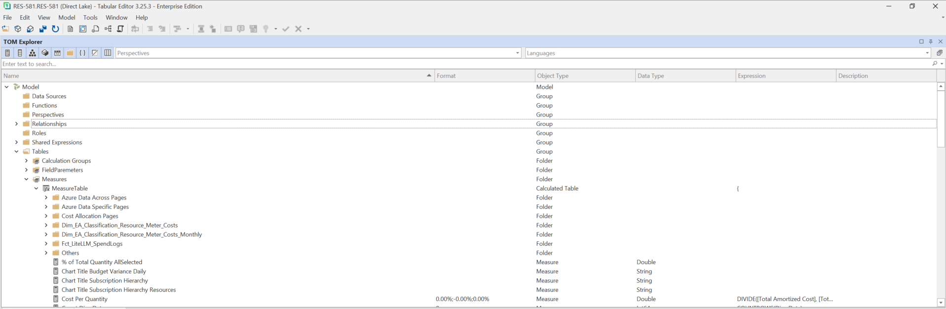Expand the Cost Allocation Pages folder
946x309 pixels.
point(46,216)
